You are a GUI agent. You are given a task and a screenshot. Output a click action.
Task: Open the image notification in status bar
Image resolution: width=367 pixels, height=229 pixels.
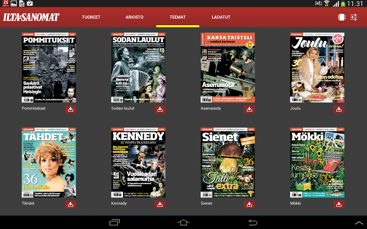tap(14, 3)
